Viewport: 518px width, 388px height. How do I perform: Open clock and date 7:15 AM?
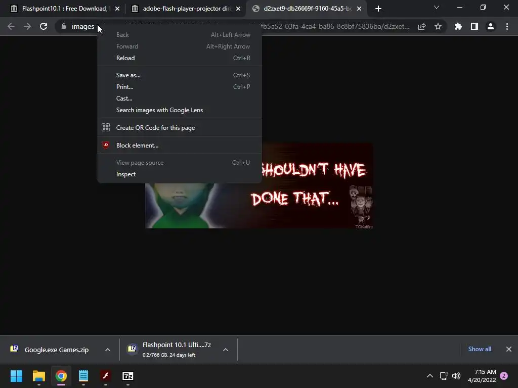(482, 376)
